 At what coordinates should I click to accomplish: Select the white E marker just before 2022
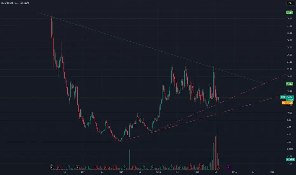[x=77, y=167]
